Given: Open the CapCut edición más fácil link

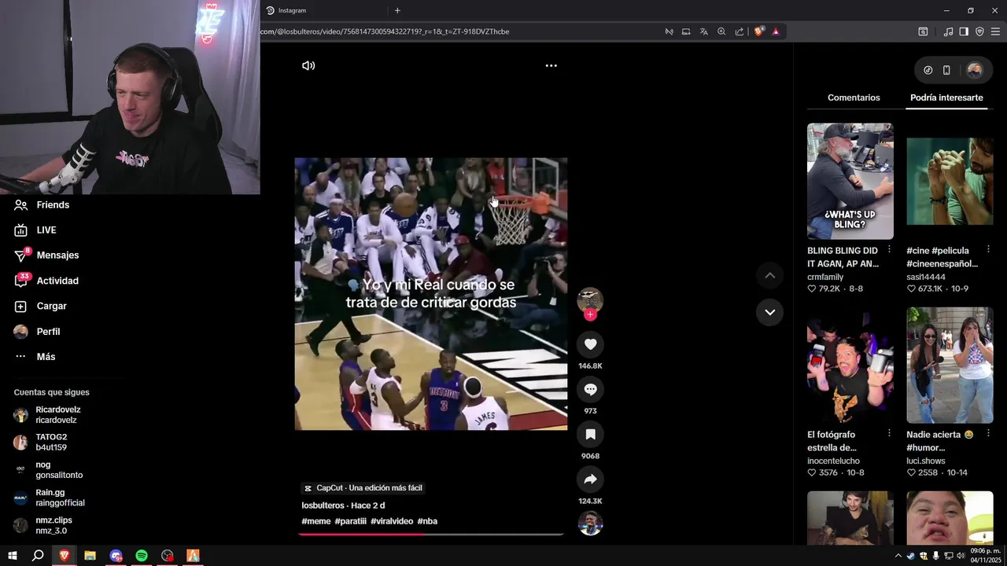Looking at the screenshot, I should pyautogui.click(x=363, y=488).
